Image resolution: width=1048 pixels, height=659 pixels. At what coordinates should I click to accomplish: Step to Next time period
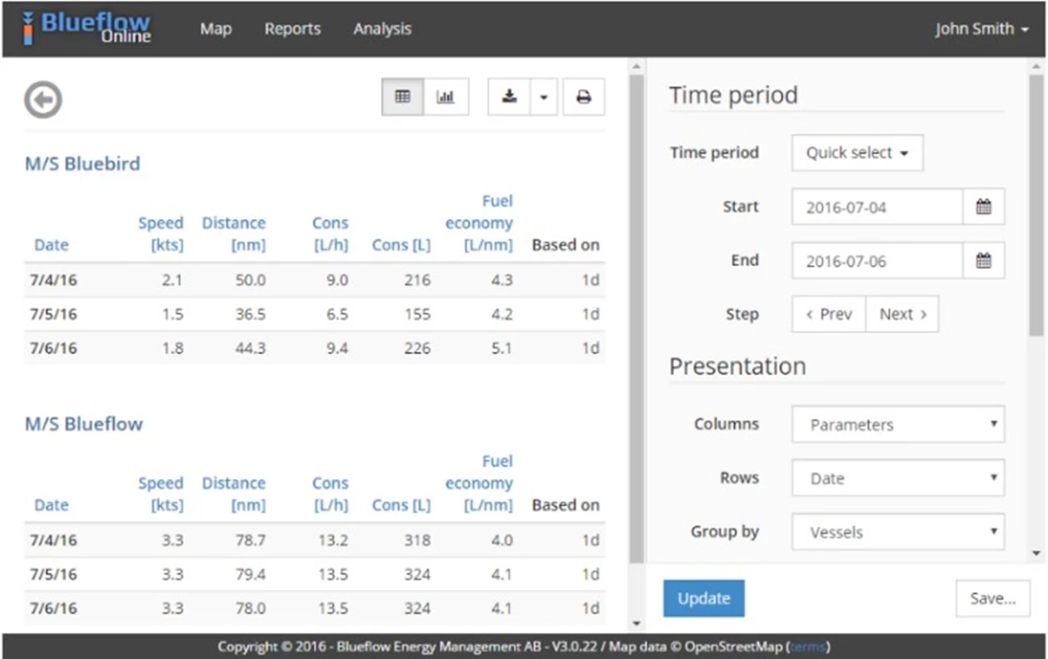click(x=902, y=314)
